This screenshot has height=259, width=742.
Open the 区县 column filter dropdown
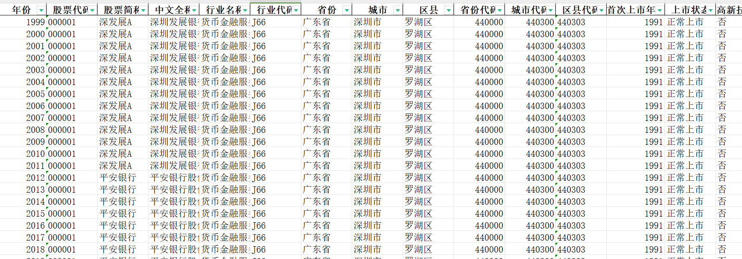click(x=449, y=10)
